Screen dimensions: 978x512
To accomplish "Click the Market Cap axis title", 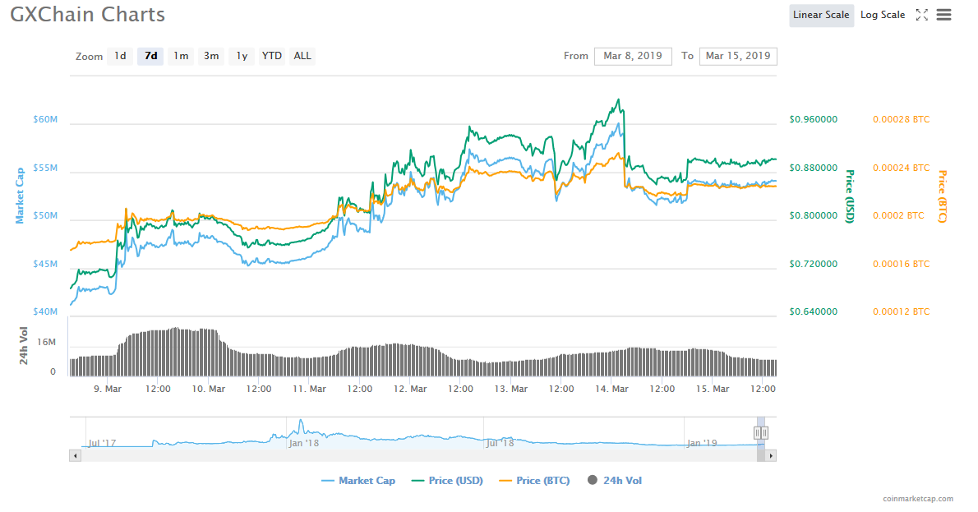I will coord(20,196).
